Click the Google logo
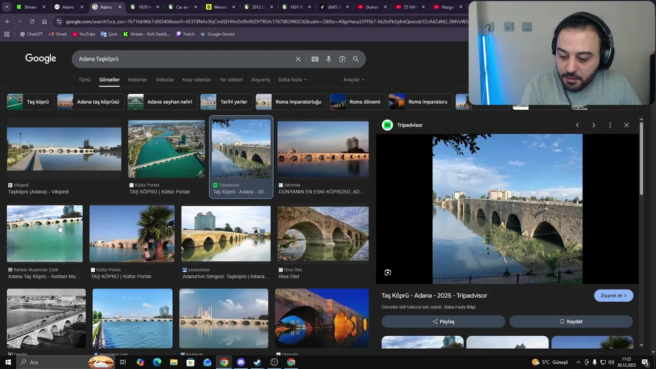This screenshot has width=656, height=369. (x=40, y=58)
